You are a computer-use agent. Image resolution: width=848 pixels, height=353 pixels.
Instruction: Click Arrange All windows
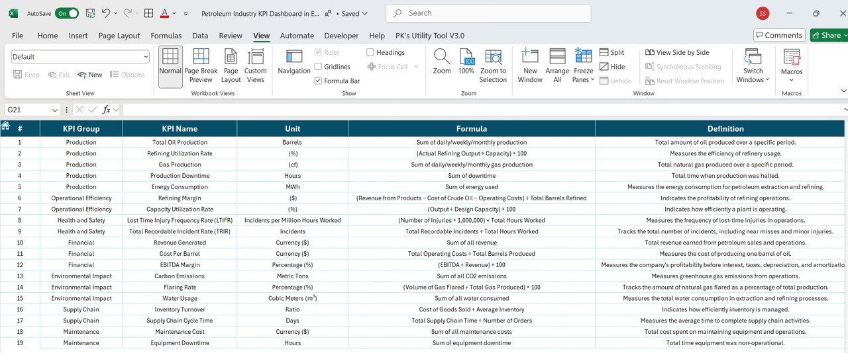pos(557,66)
